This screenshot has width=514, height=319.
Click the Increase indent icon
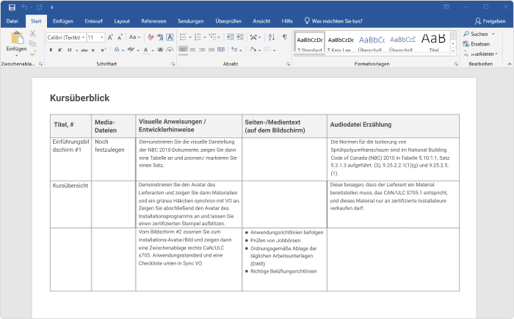pos(240,37)
